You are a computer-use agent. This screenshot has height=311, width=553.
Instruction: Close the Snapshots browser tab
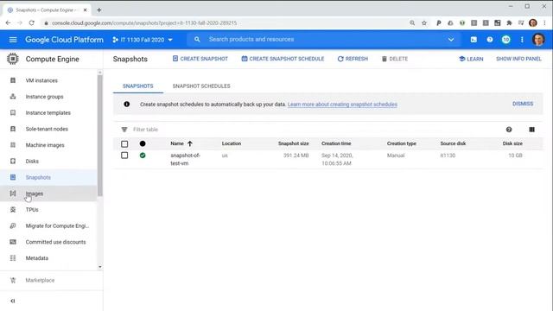click(x=85, y=10)
